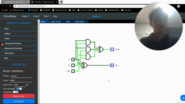Open a new browser tab

pyautogui.click(x=61, y=2)
